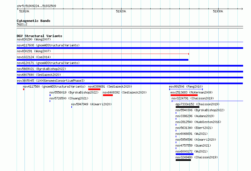Click the blue bar under nsv1022124
Image resolution: width=251 pixels, height=171 pixels.
coord(102,60)
